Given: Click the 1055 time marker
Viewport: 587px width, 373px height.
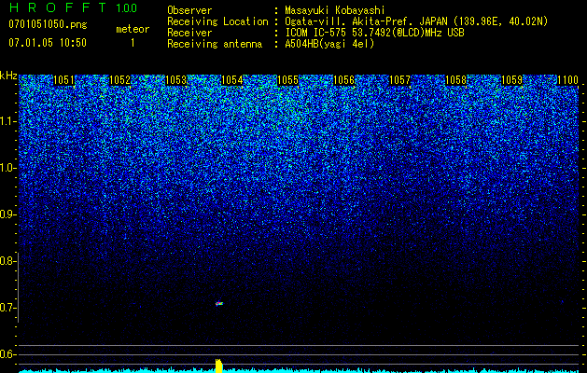Looking at the screenshot, I should [x=287, y=80].
